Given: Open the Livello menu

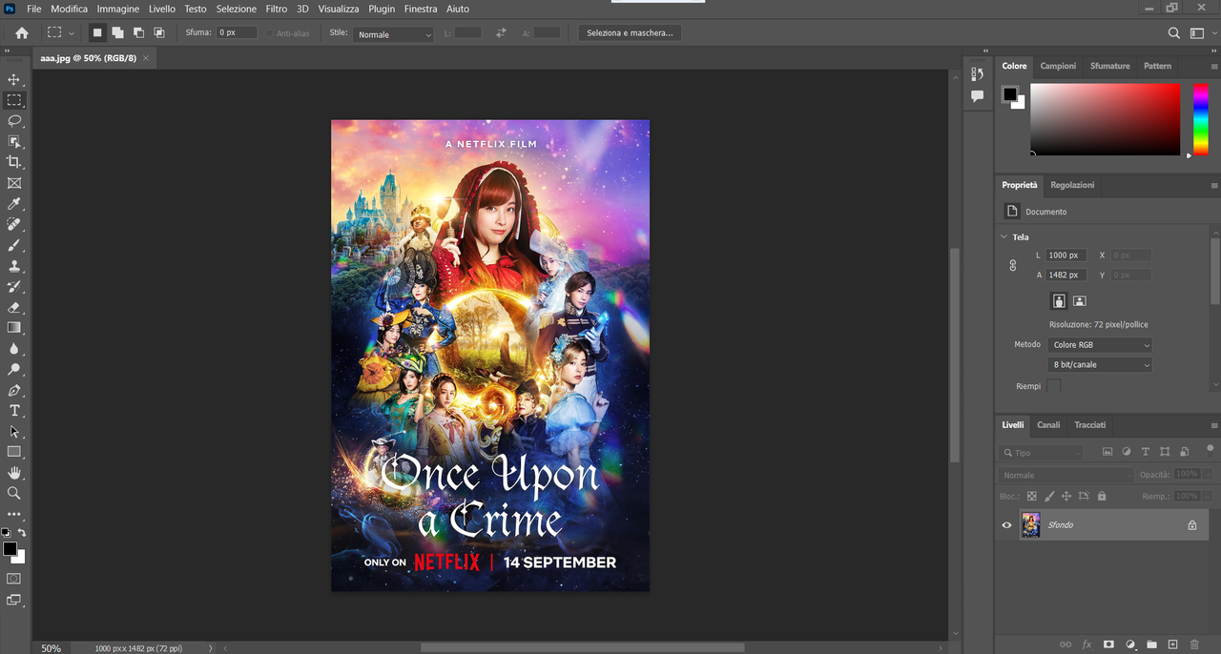Looking at the screenshot, I should [162, 9].
